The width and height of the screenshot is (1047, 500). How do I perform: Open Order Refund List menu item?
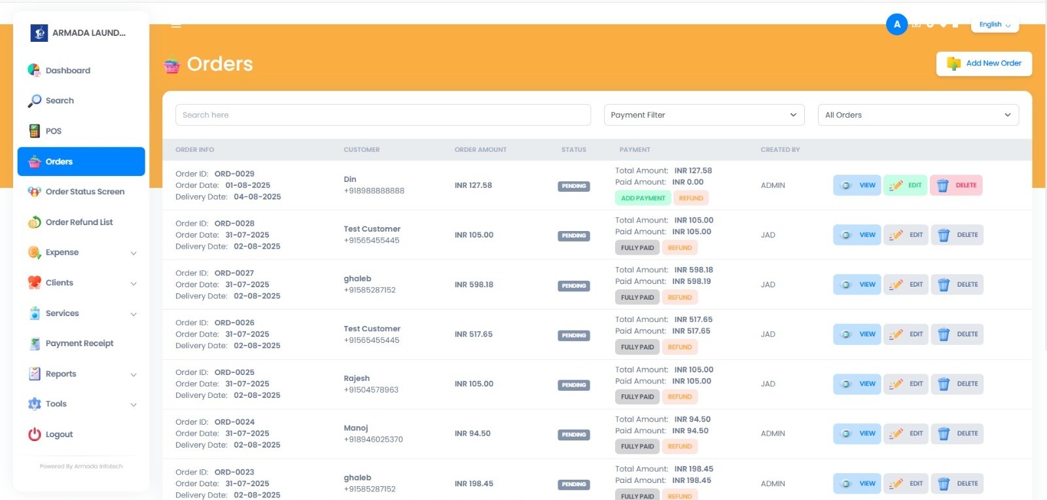(79, 223)
